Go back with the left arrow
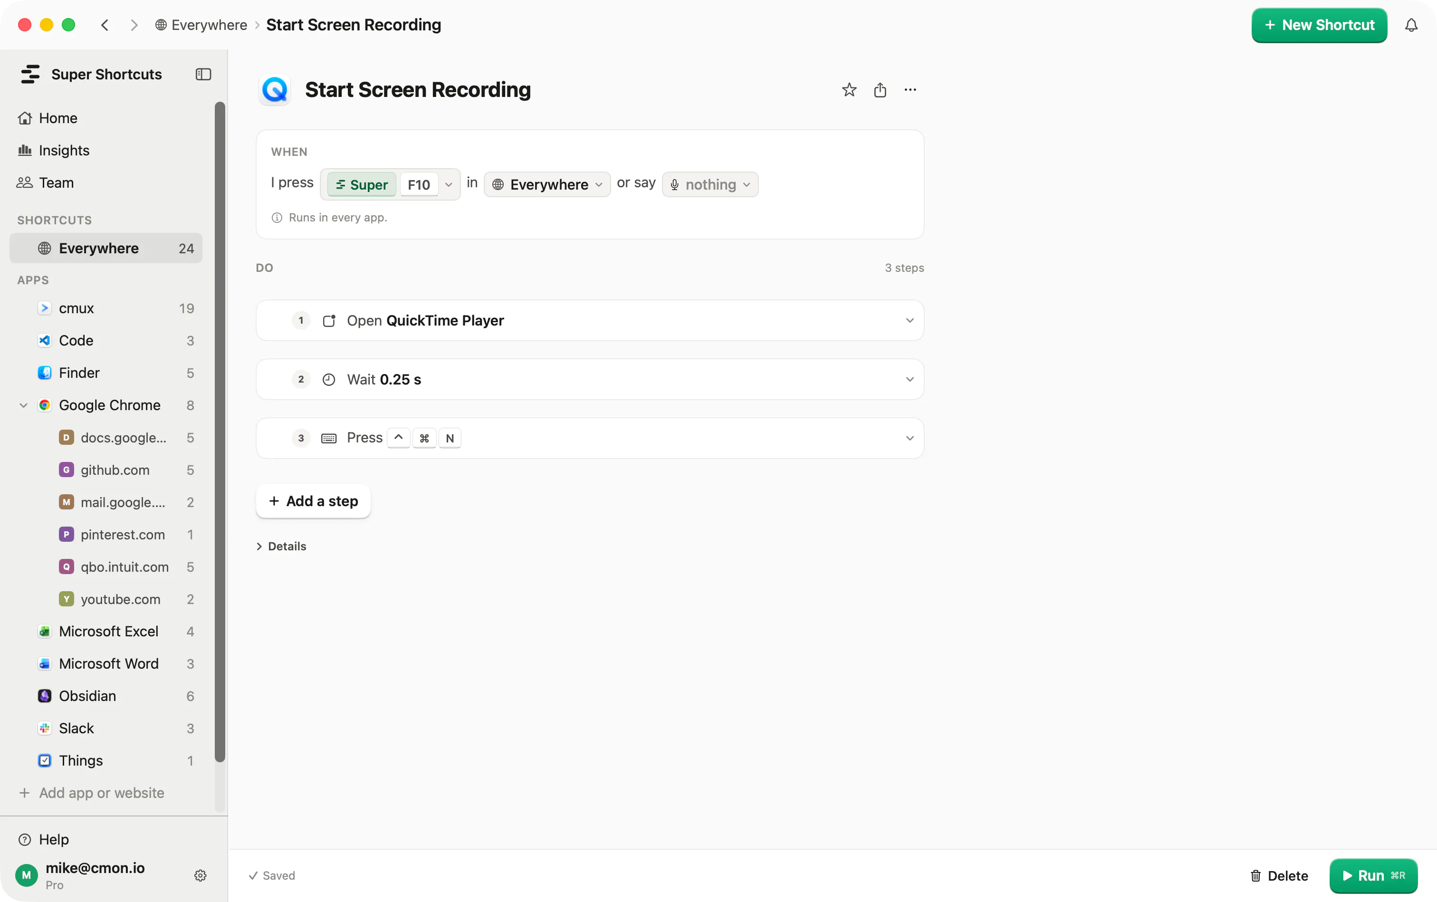1437x902 pixels. coord(105,25)
